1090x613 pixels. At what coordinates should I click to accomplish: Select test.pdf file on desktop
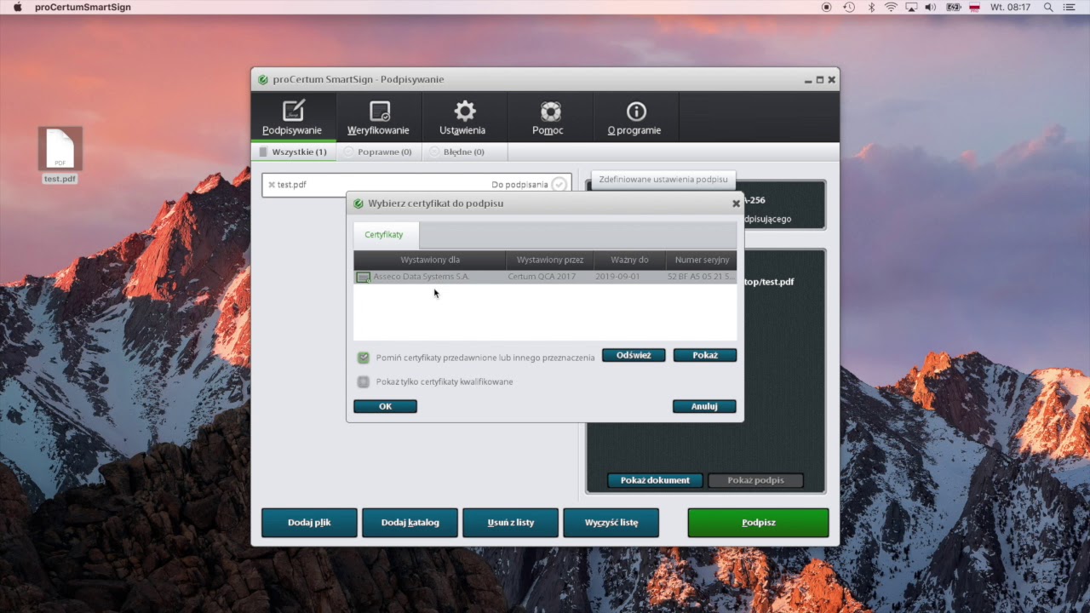point(60,155)
